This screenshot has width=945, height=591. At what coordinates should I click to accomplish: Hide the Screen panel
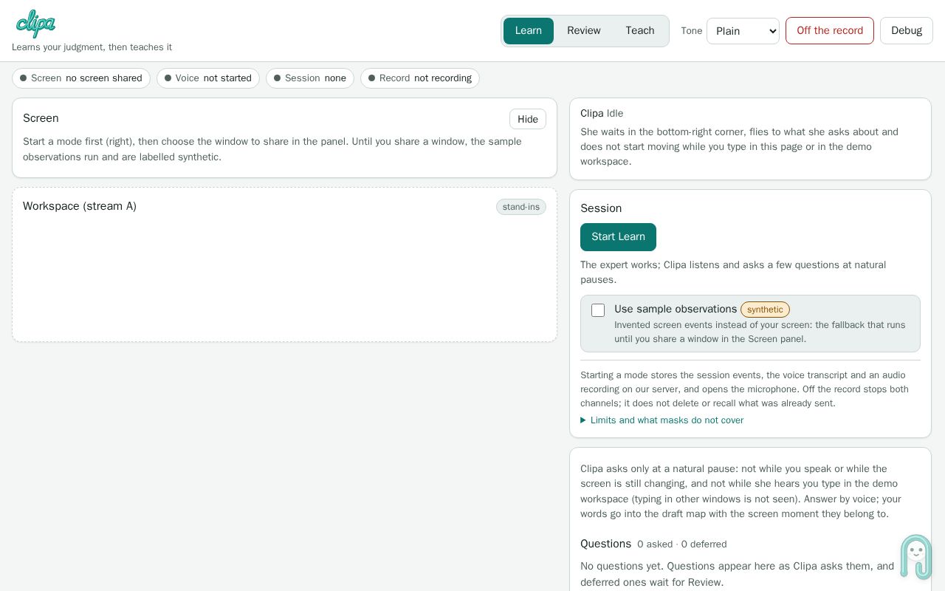[528, 120]
